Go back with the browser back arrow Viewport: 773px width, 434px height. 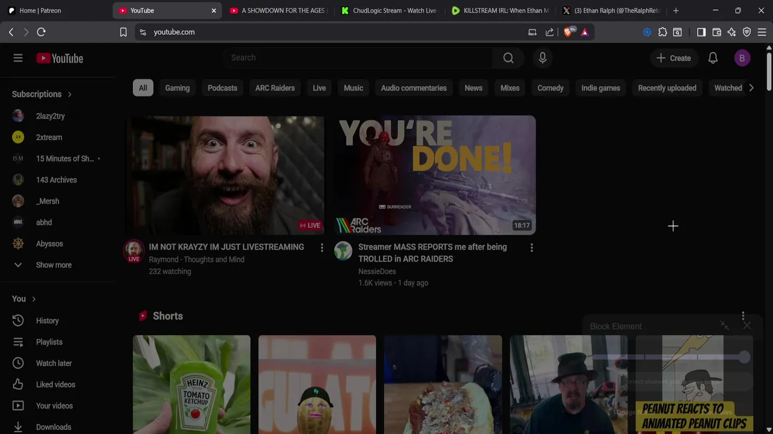11,32
